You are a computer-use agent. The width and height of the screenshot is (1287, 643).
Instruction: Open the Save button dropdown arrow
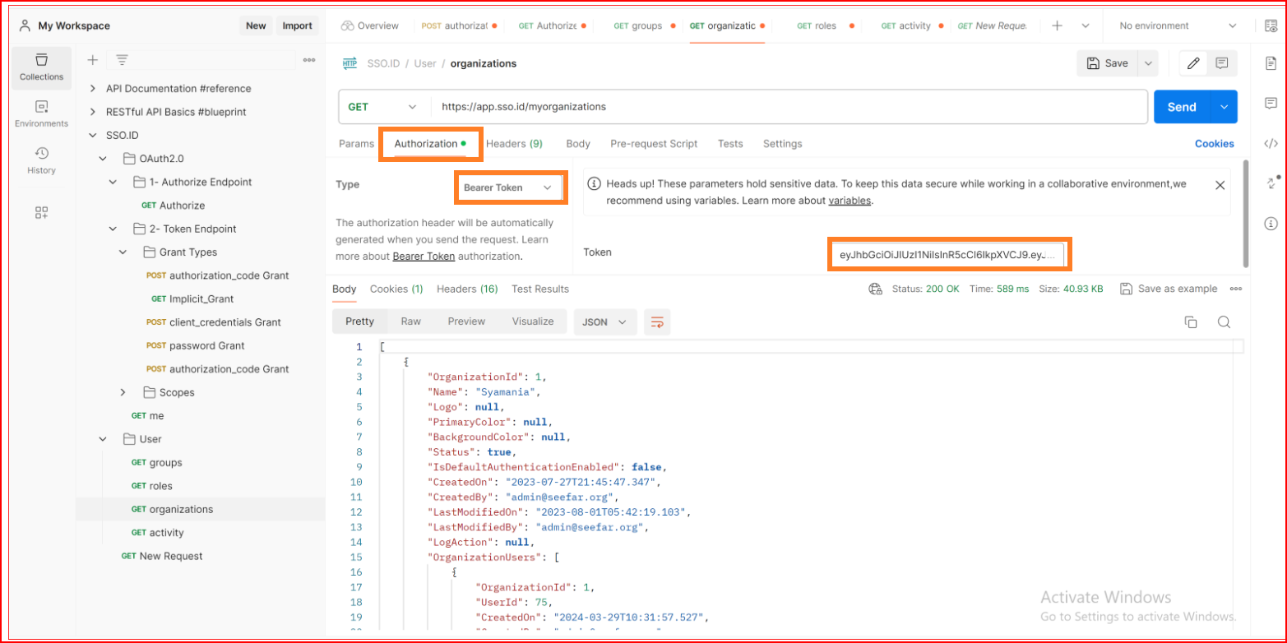(1147, 63)
